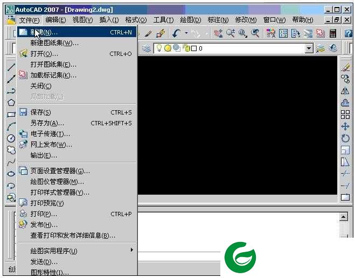This screenshot has width=355, height=278.
Task: Open the 绘图(D) menu
Action: tap(190, 20)
